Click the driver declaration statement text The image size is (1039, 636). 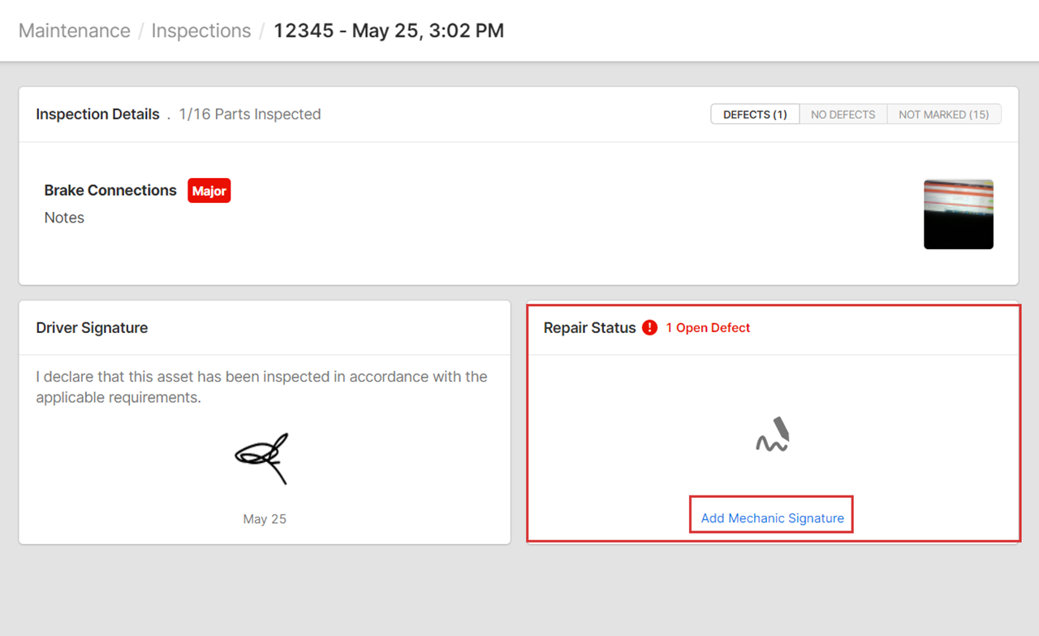pos(262,387)
